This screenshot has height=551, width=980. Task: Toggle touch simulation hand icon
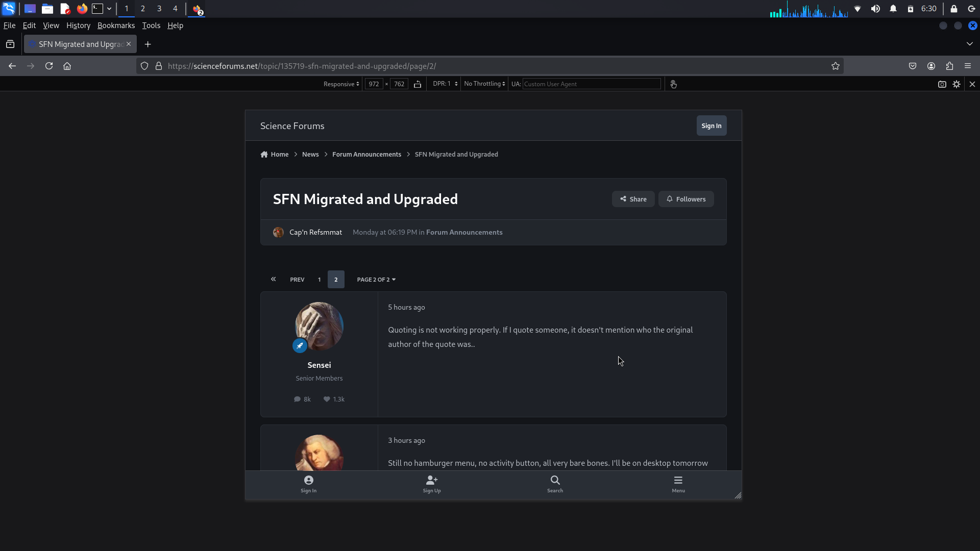[x=673, y=84]
